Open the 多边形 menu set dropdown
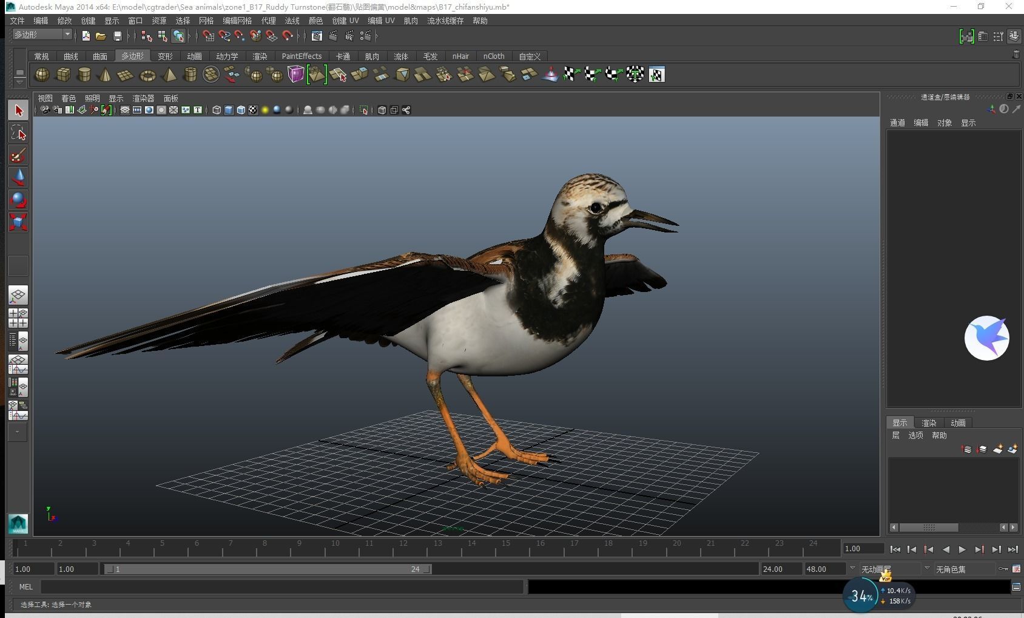 coord(42,35)
